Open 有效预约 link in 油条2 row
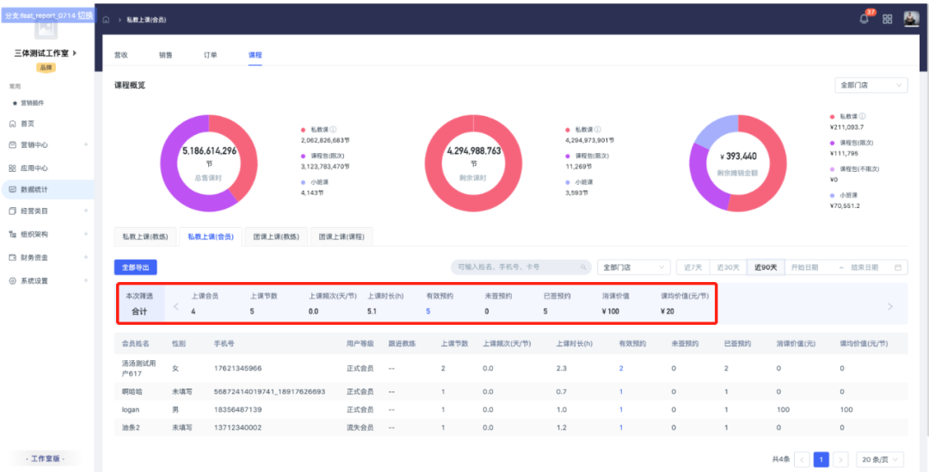The height and width of the screenshot is (472, 929). (621, 427)
